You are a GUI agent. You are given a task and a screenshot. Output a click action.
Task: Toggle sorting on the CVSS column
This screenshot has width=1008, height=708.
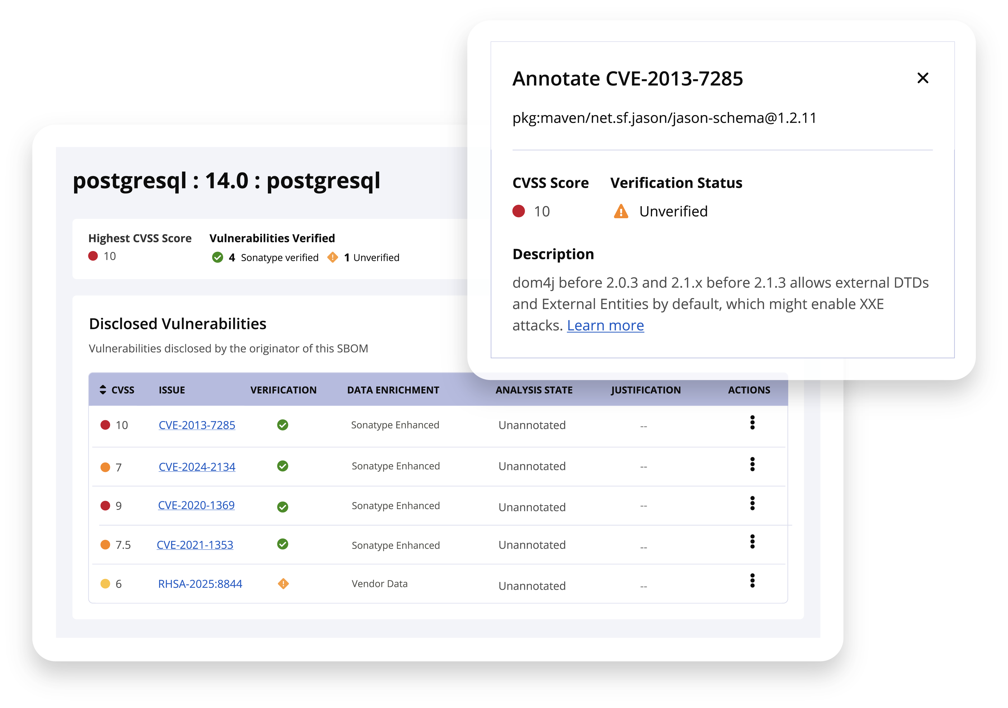click(x=104, y=389)
